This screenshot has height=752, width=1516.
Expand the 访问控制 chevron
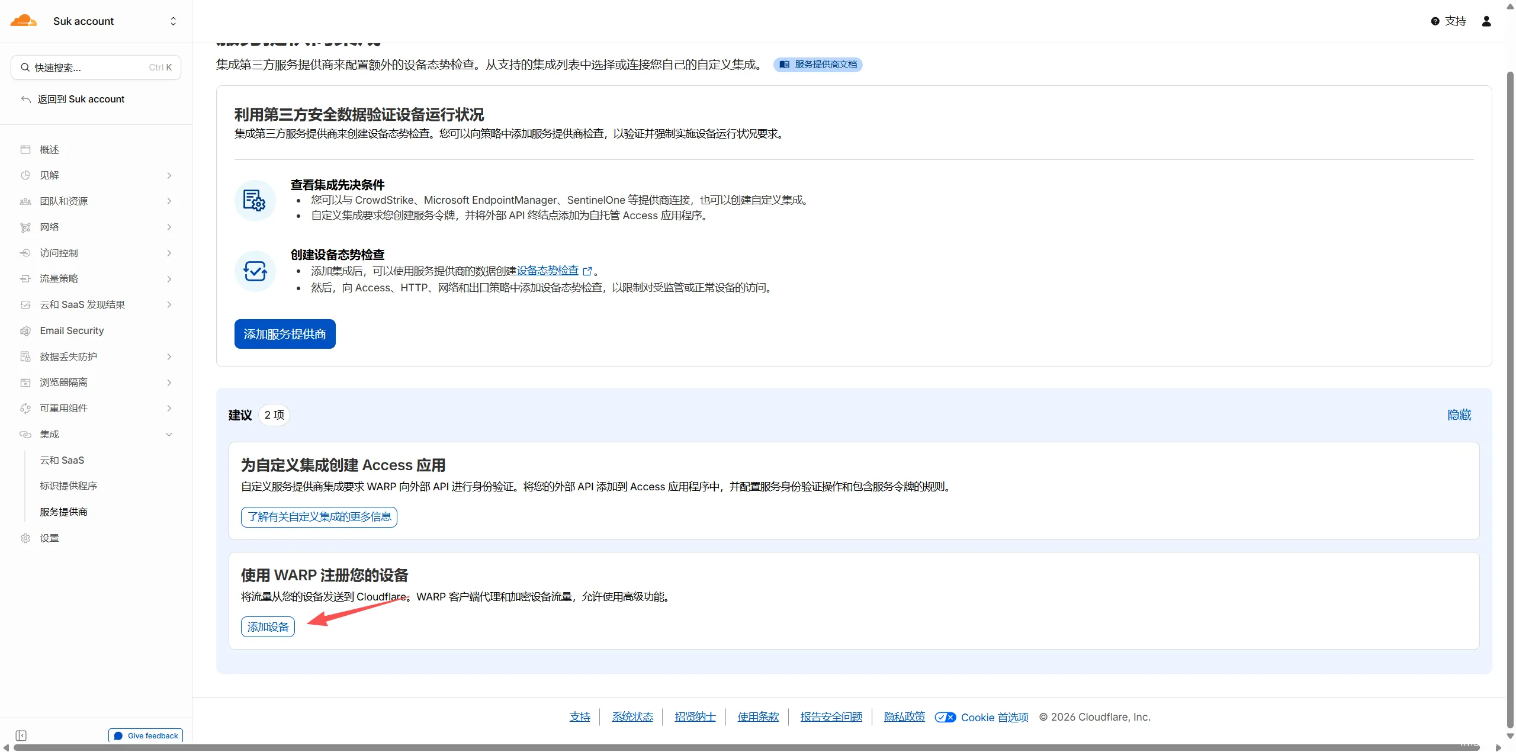point(169,253)
